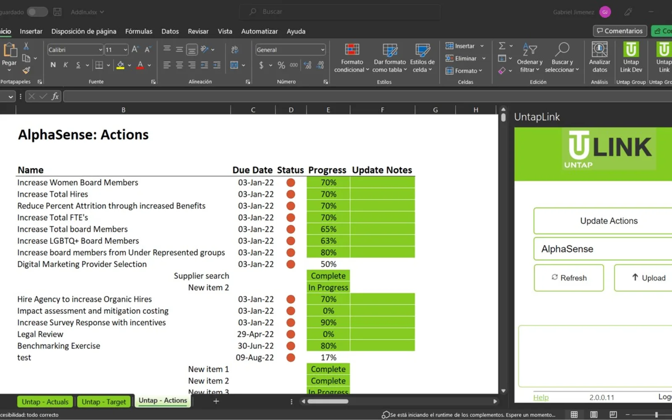
Task: Open Ordenar y filtrar menu
Action: coord(530,58)
